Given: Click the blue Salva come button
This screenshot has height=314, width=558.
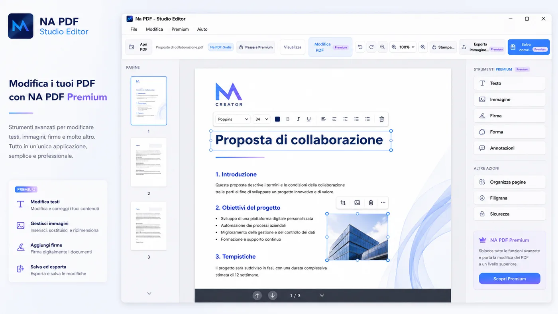Looking at the screenshot, I should point(529,47).
